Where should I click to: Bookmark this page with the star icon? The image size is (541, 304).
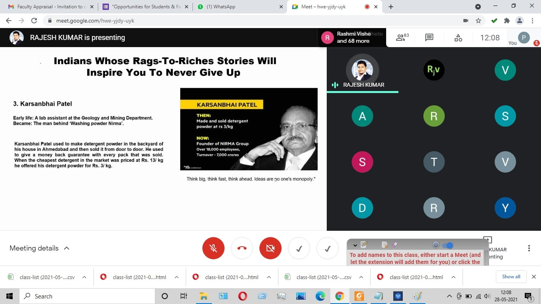coord(478,21)
